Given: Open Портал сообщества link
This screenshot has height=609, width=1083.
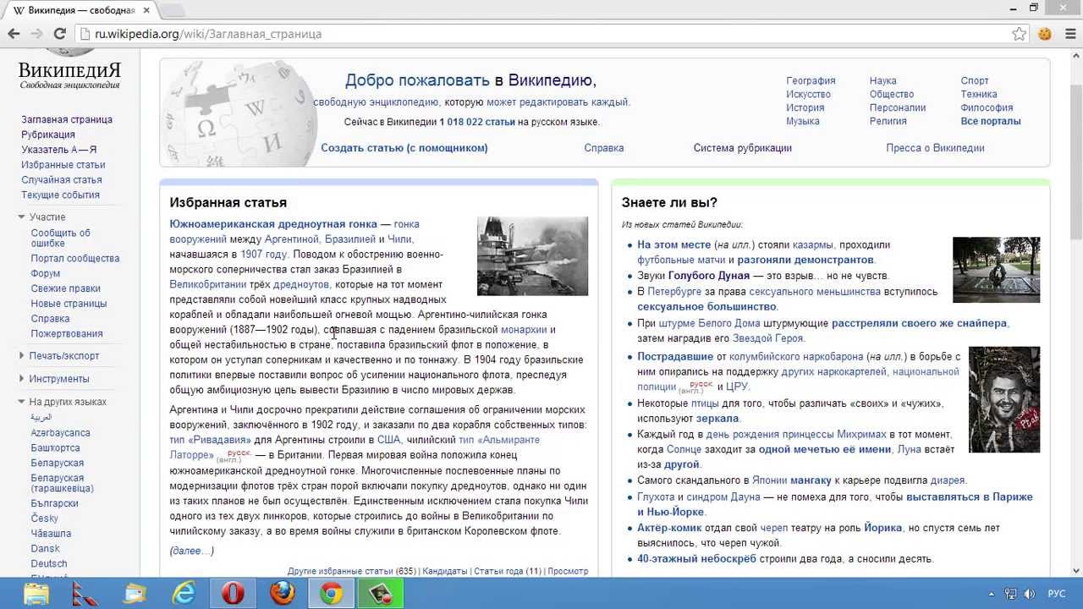Looking at the screenshot, I should (x=75, y=259).
